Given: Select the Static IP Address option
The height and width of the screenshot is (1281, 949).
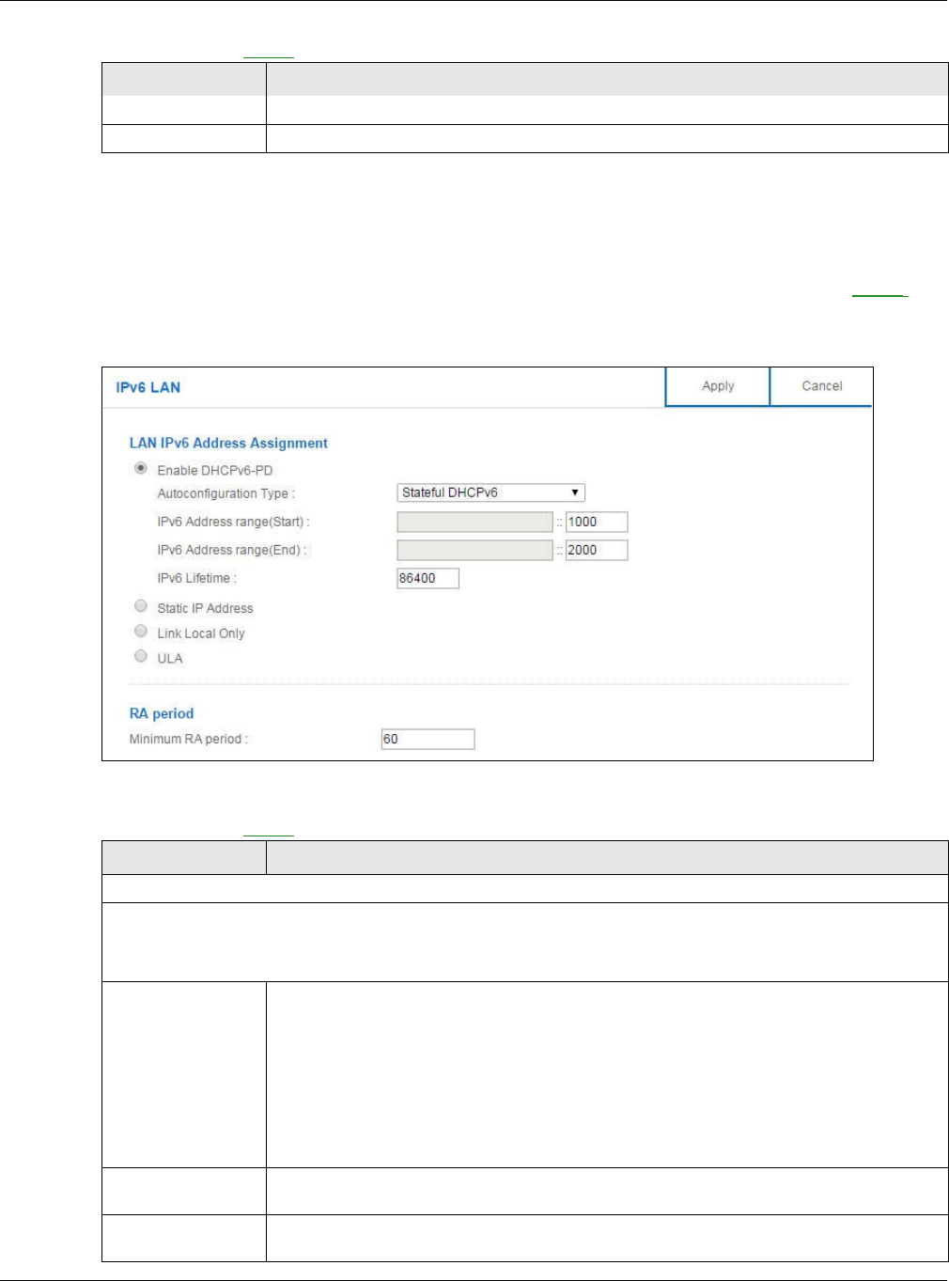Looking at the screenshot, I should click(141, 606).
